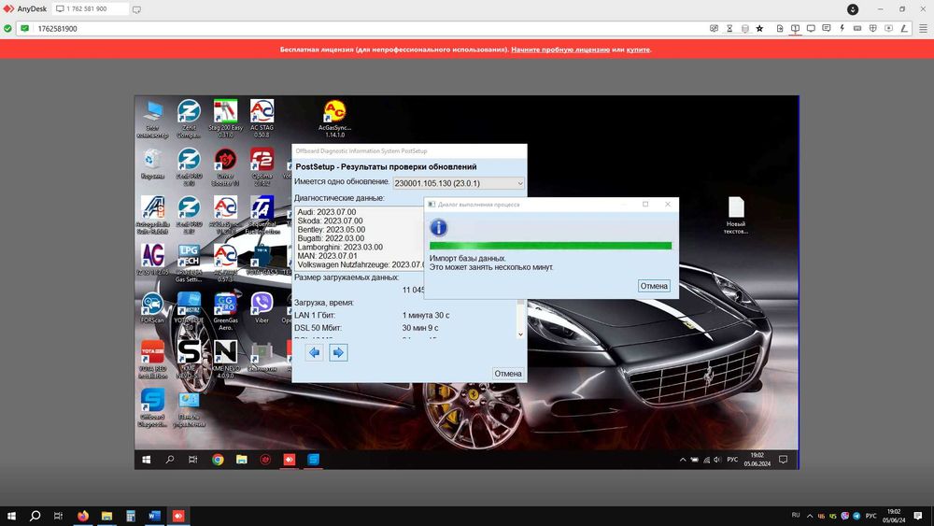This screenshot has height=526, width=934.
Task: Open the AnyDesk permissions shield icon
Action: [872, 28]
